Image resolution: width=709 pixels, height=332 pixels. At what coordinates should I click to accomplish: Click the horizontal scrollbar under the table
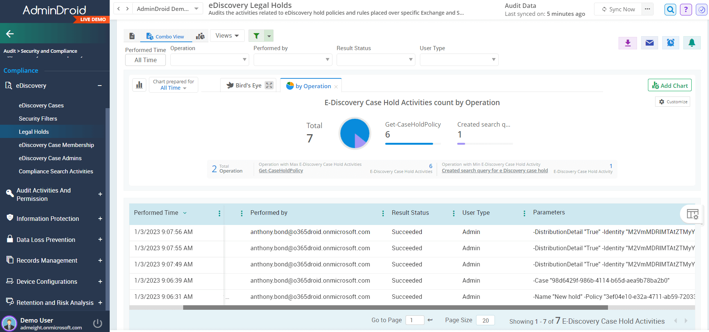395,308
